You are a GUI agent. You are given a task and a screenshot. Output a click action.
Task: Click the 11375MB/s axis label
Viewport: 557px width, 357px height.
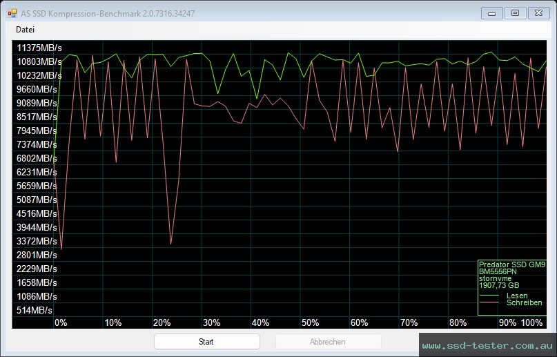[x=39, y=48]
